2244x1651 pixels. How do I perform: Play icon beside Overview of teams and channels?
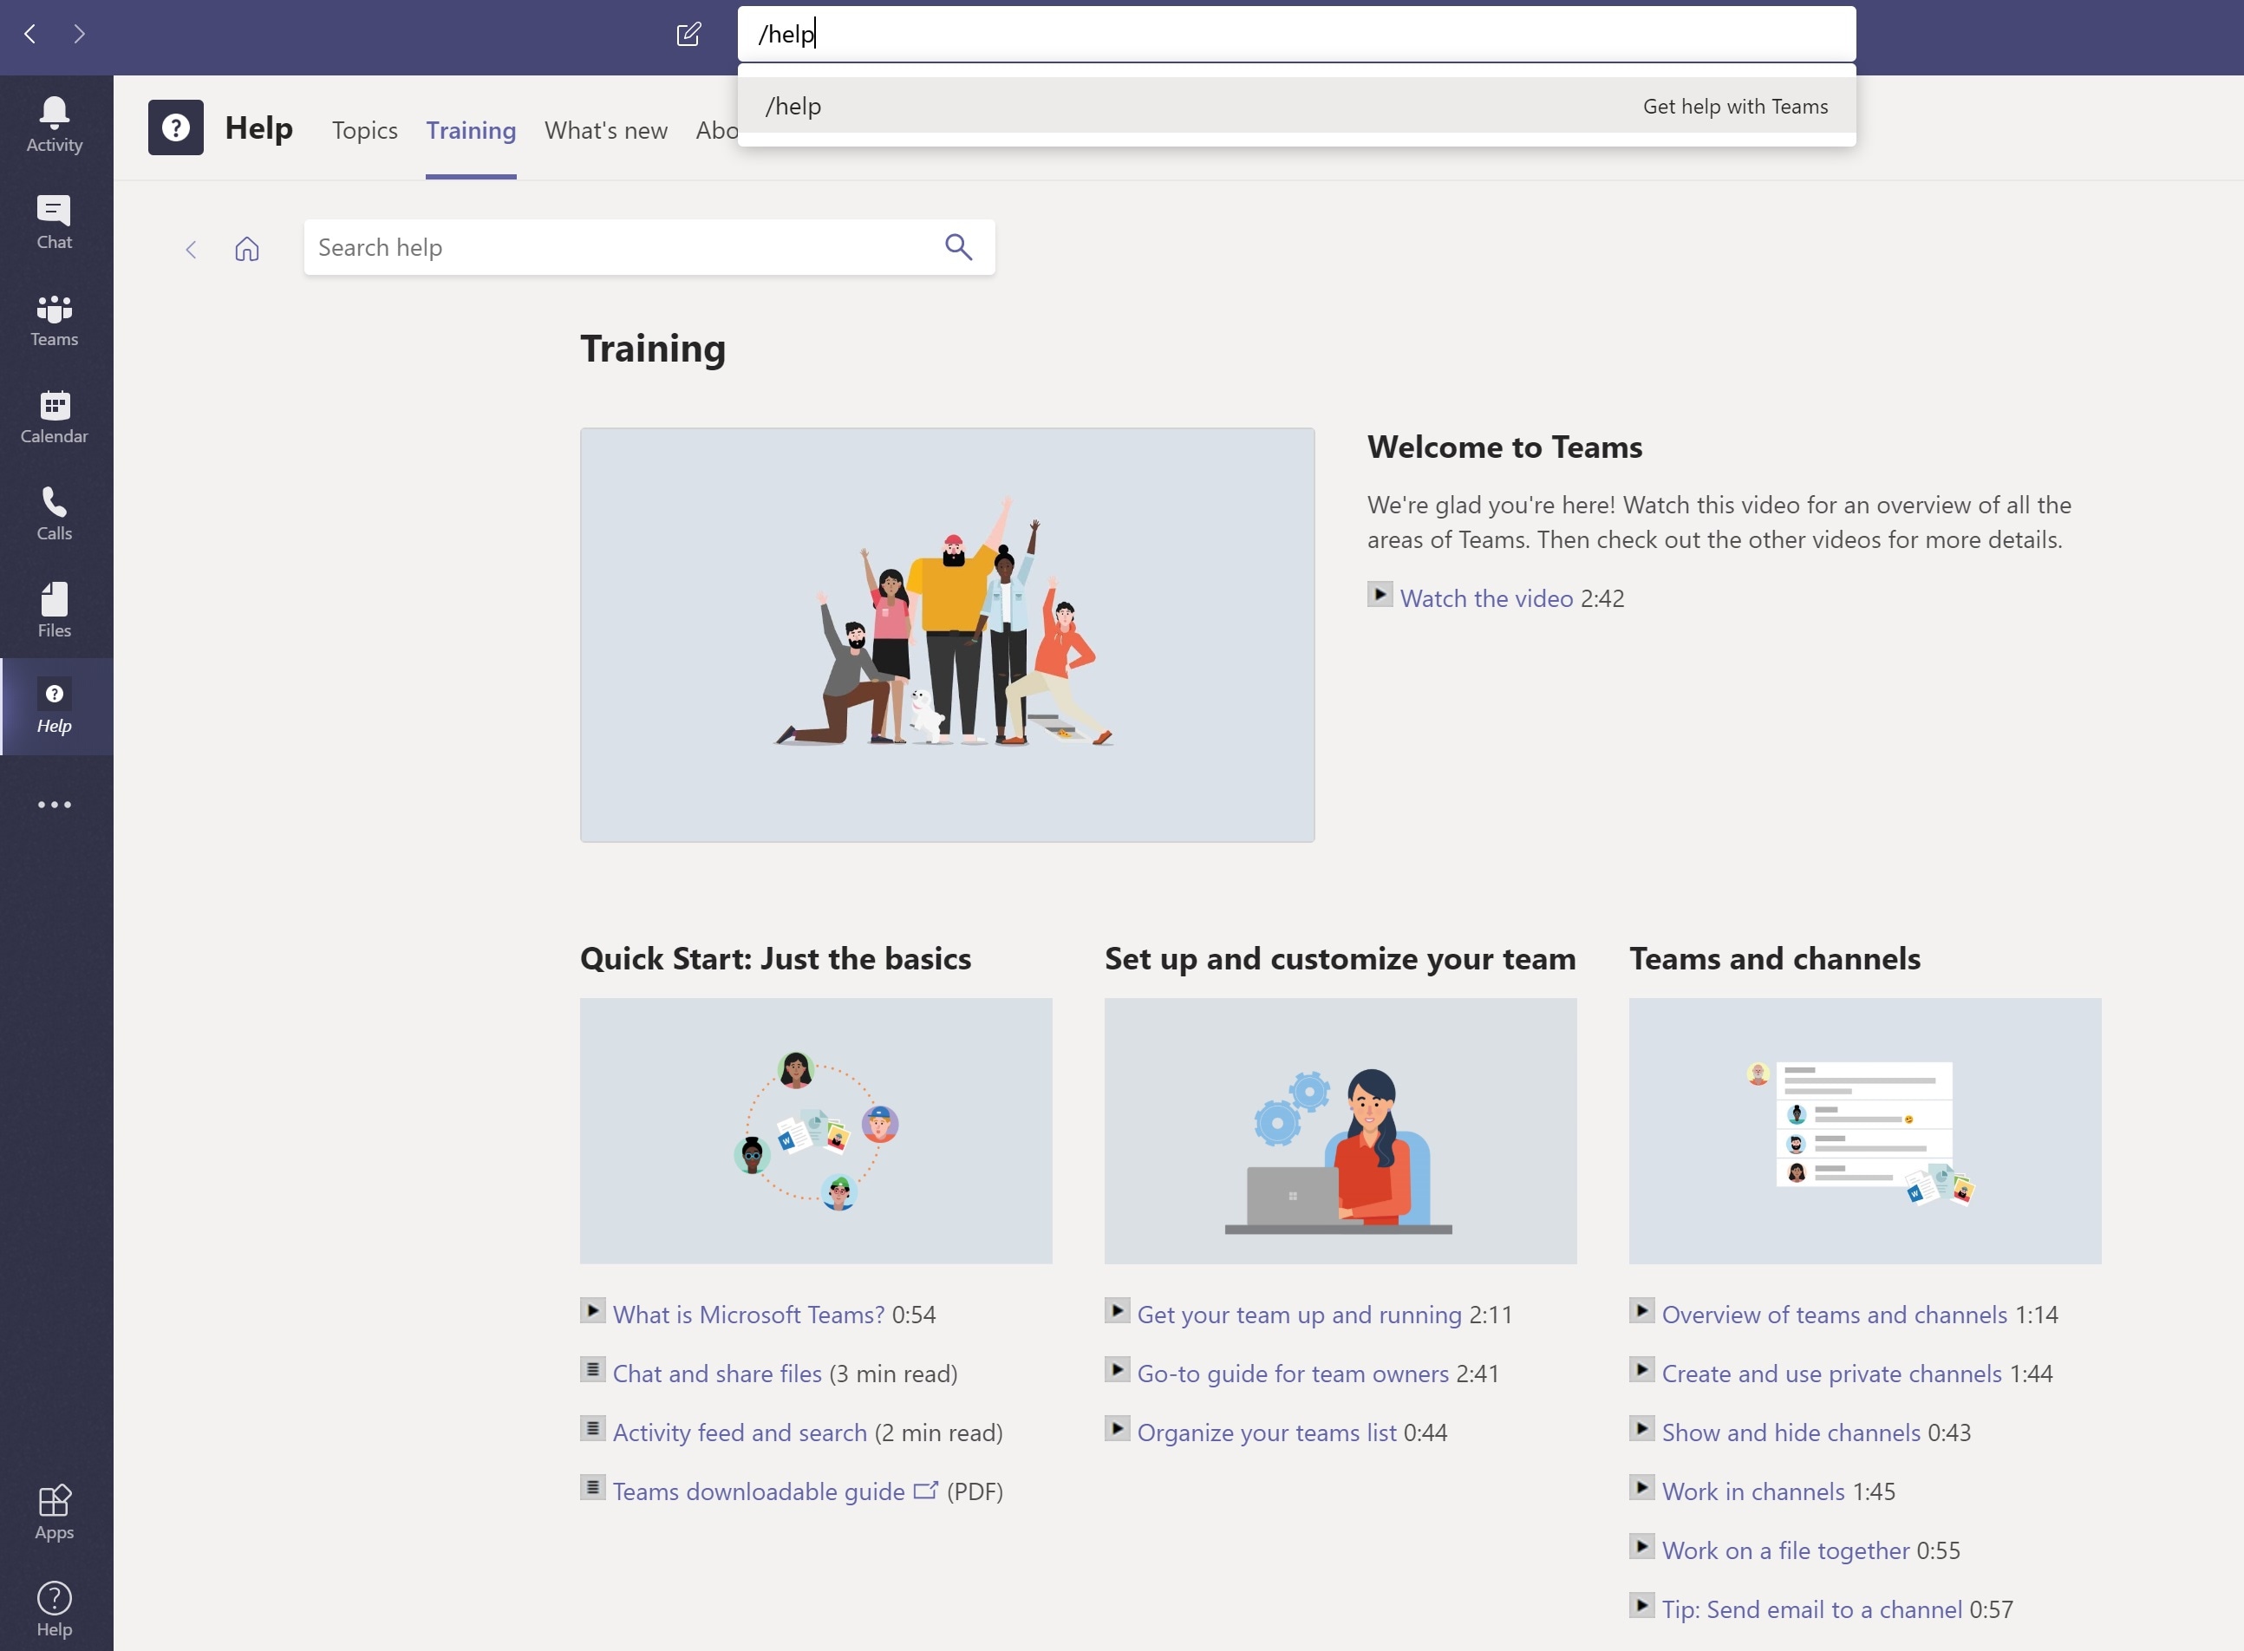tap(1641, 1310)
